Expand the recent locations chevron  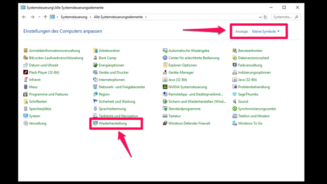[x=39, y=17]
